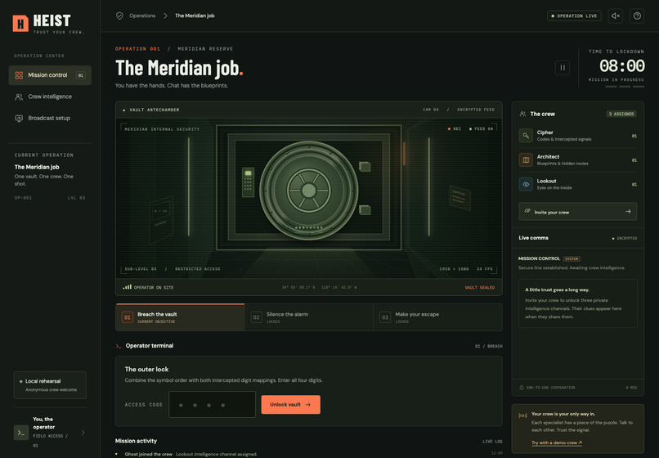Click the OP-001 label in sidebar
The height and width of the screenshot is (458, 659).
[23, 198]
